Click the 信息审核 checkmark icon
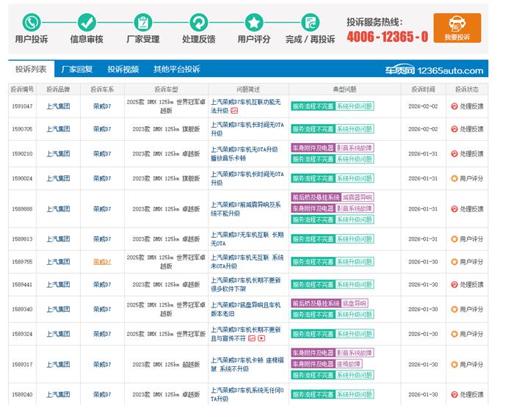This screenshot has height=405, width=514. 87,22
